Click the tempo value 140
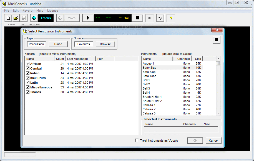The width and height of the screenshot is (254, 161). pos(127,18)
